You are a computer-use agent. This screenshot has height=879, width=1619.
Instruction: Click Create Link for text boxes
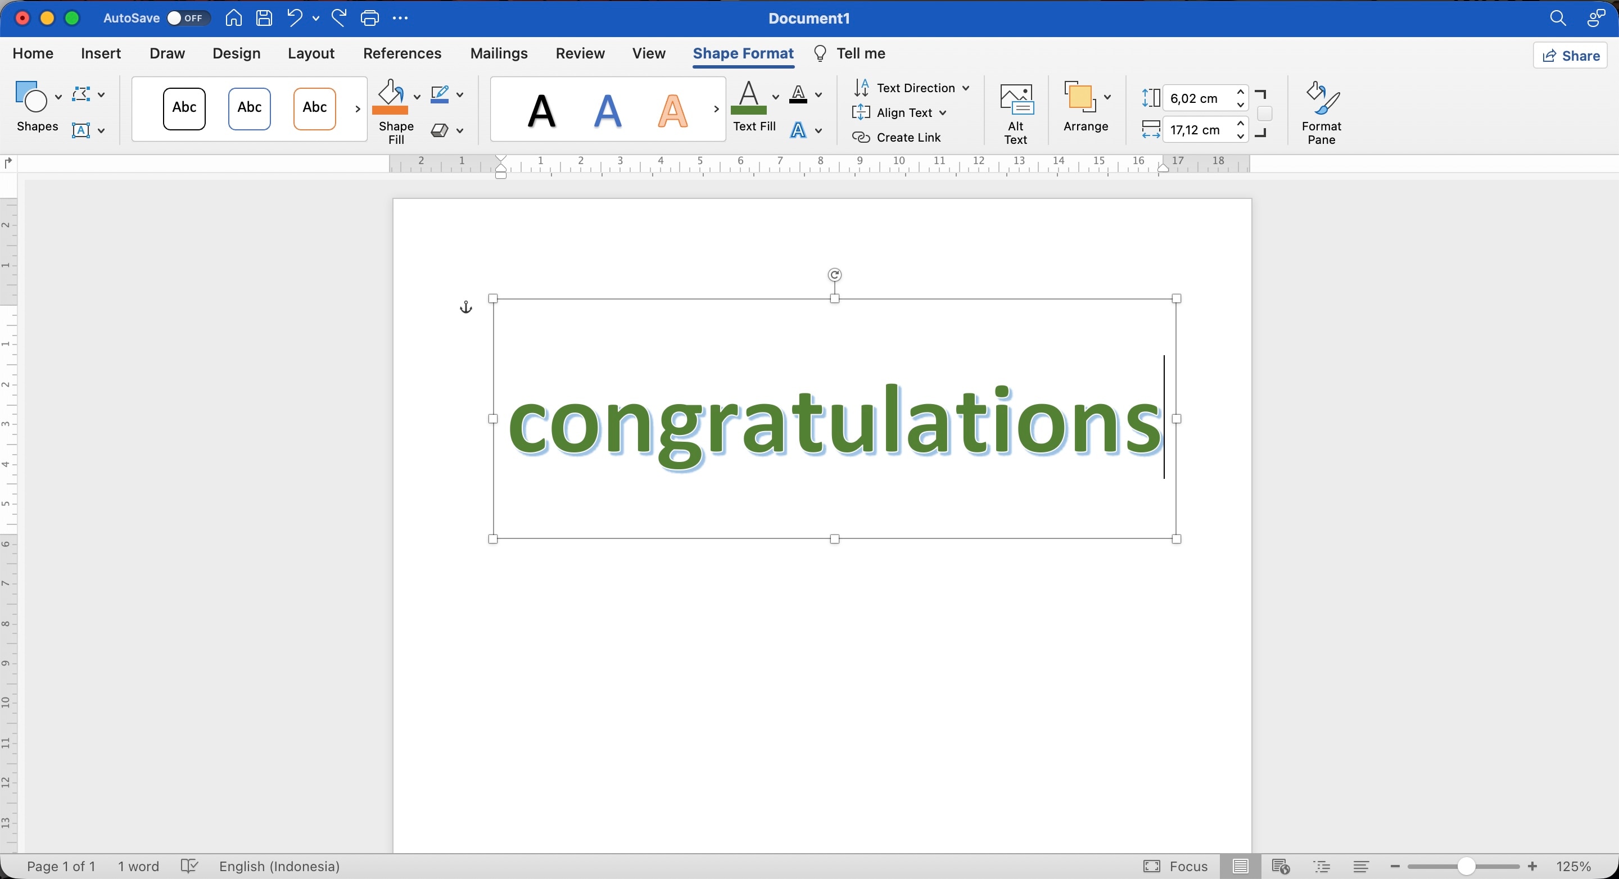(896, 138)
